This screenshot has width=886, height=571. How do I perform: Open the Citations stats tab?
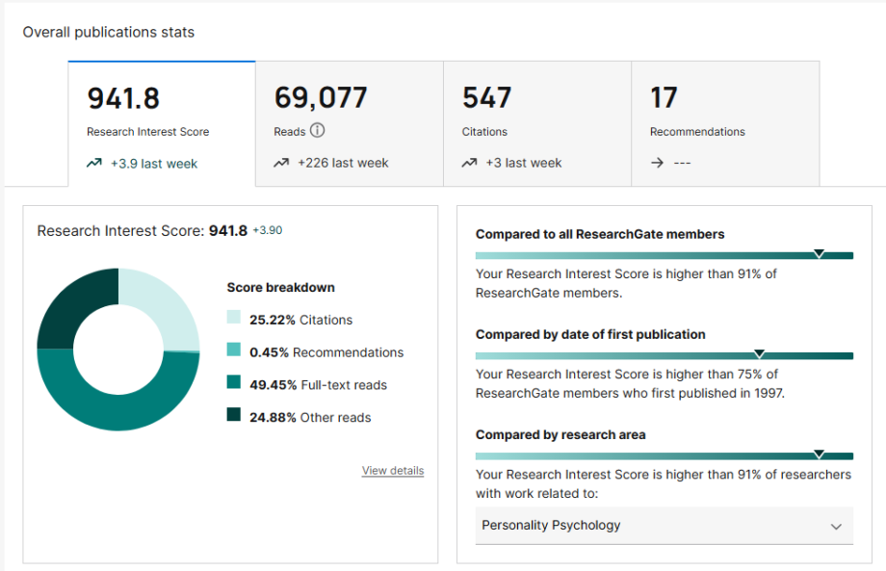click(x=536, y=123)
